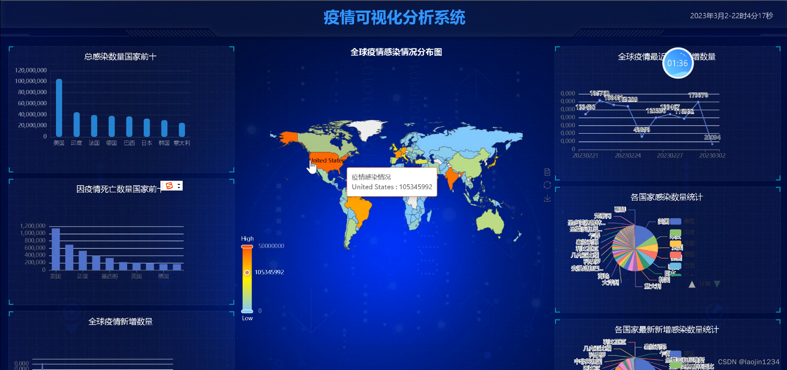
Task: Toggle 美国 legend in newest-increase pie chart
Action: point(682,354)
